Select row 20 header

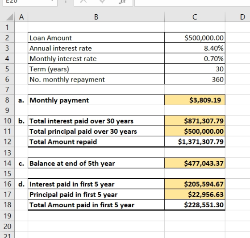pos(7,226)
